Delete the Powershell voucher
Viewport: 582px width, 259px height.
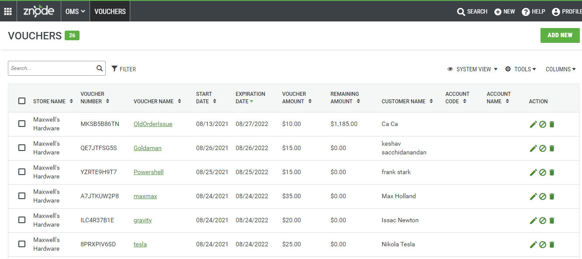tap(551, 172)
